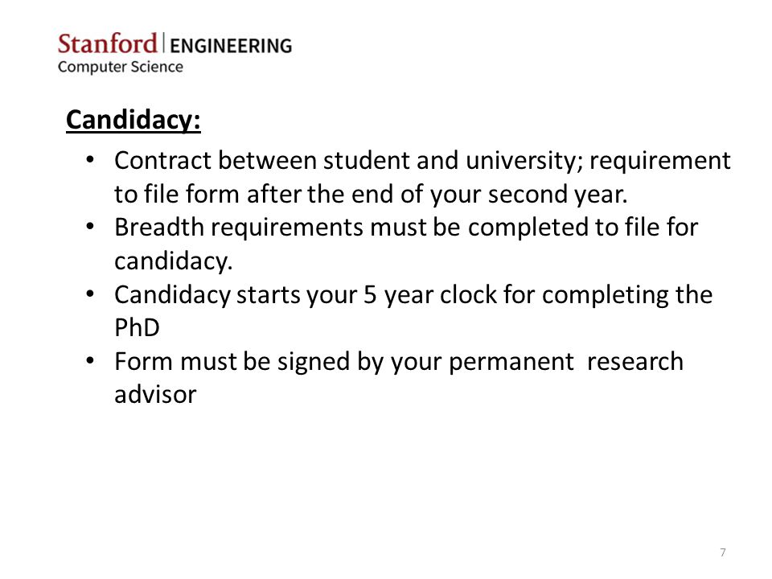Click first bullet point marker
Screen dimensions: 772x579
point(89,160)
